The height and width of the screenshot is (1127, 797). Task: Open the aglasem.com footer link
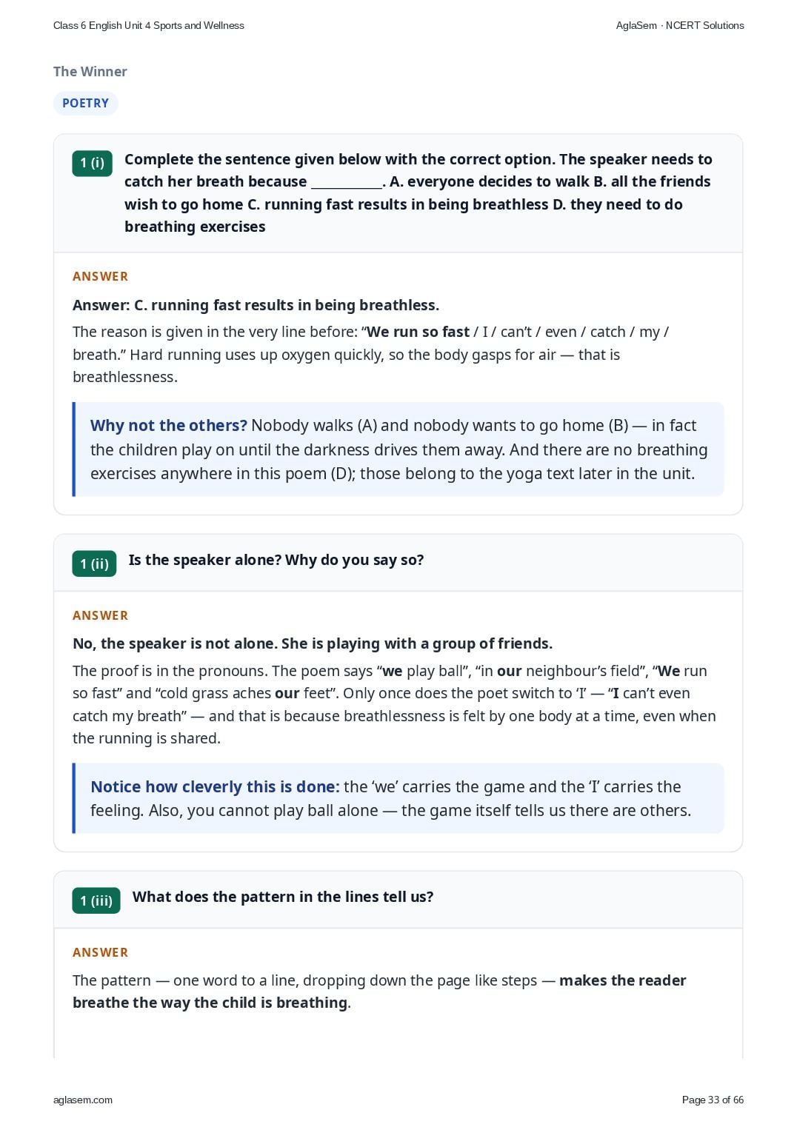[x=83, y=1100]
